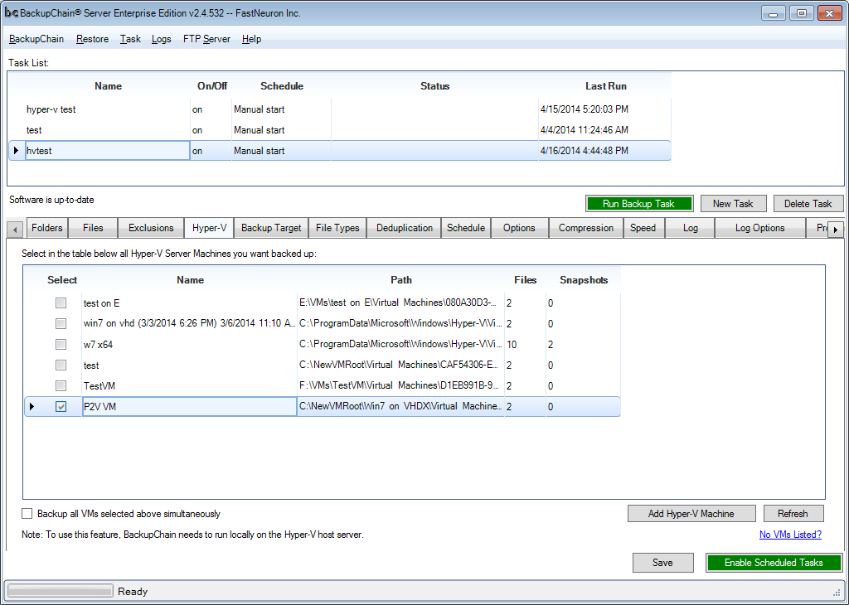
Task: Switch to the Log tab
Action: 691,228
